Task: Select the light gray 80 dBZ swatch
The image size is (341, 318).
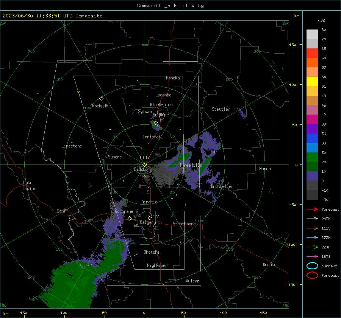Action: (312, 34)
